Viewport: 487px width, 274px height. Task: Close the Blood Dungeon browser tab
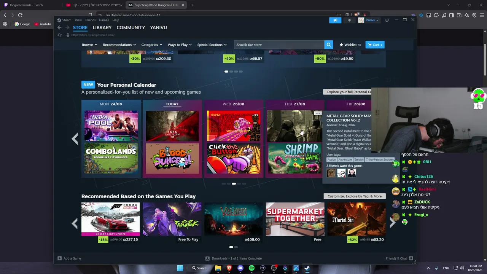tap(183, 5)
